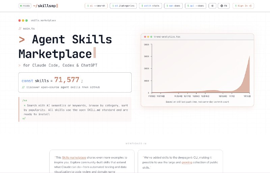
Task: Click green dot beside skills.marketplace
Action: coord(27,21)
